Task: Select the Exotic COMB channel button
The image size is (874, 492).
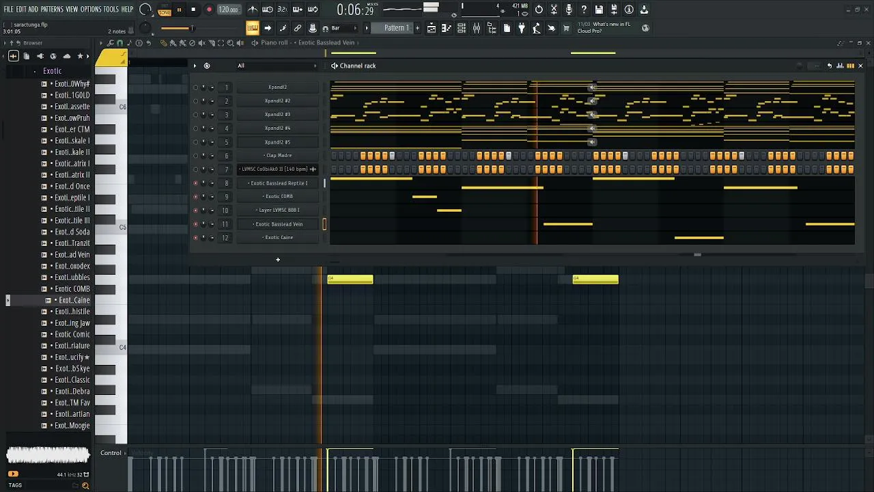Action: pos(277,196)
